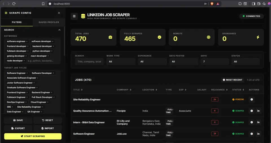The height and width of the screenshot is (143, 271).
Task: Open LinkedIn link for Flexiple job
Action: coord(258,111)
